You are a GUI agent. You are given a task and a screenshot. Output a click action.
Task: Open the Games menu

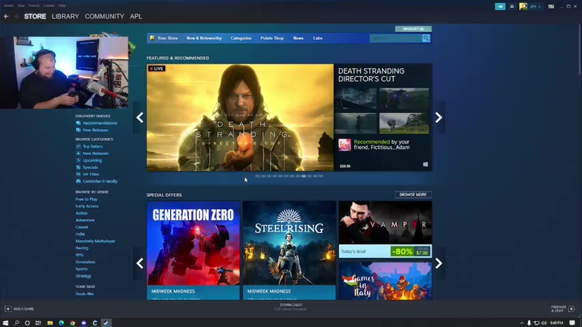(49, 5)
